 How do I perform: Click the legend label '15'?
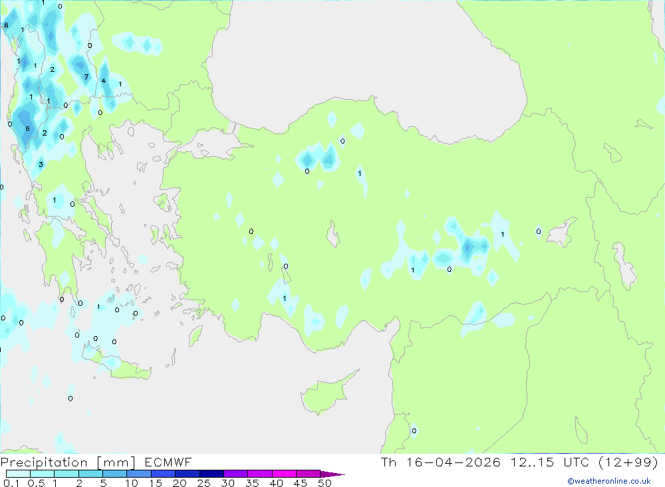coord(156,483)
